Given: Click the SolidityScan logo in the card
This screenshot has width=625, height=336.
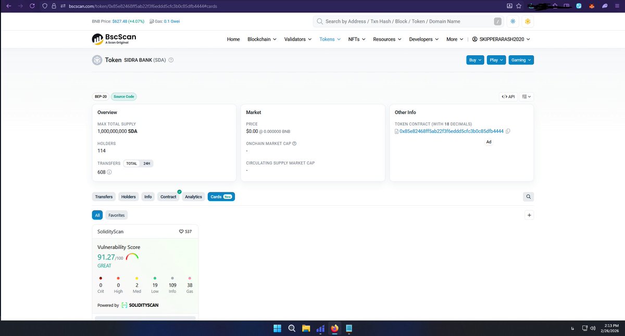Looking at the screenshot, I should pos(140,305).
